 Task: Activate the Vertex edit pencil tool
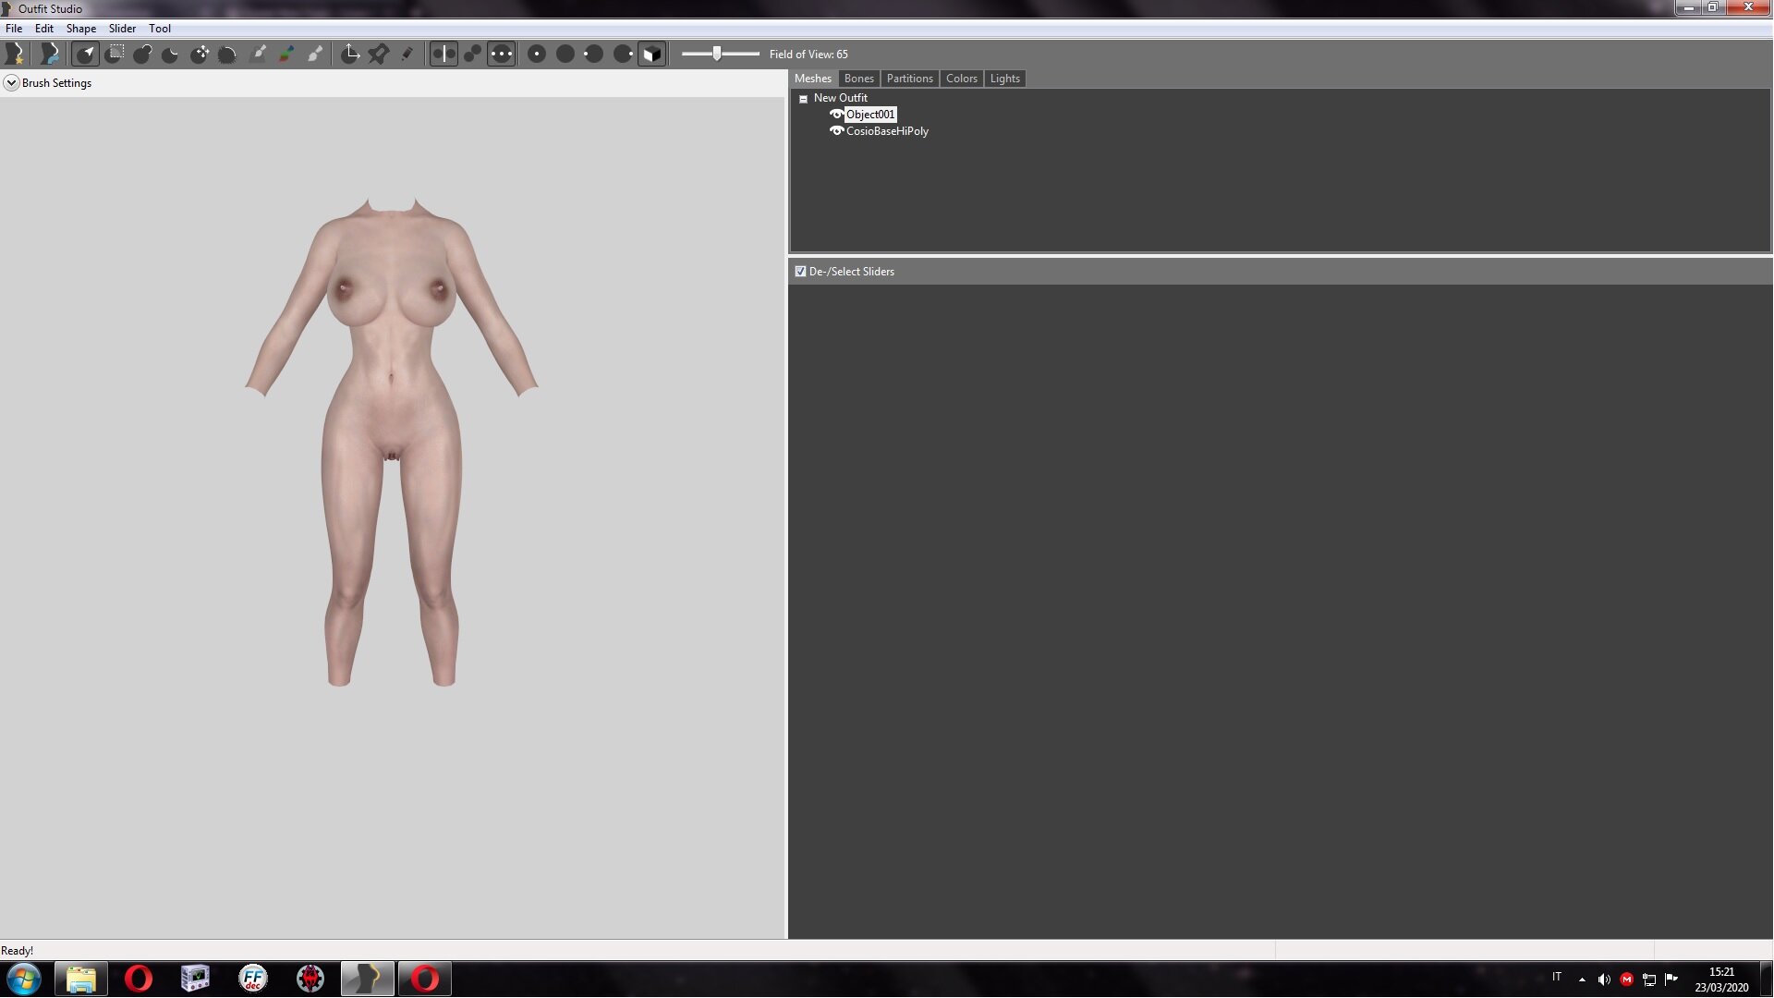(407, 54)
